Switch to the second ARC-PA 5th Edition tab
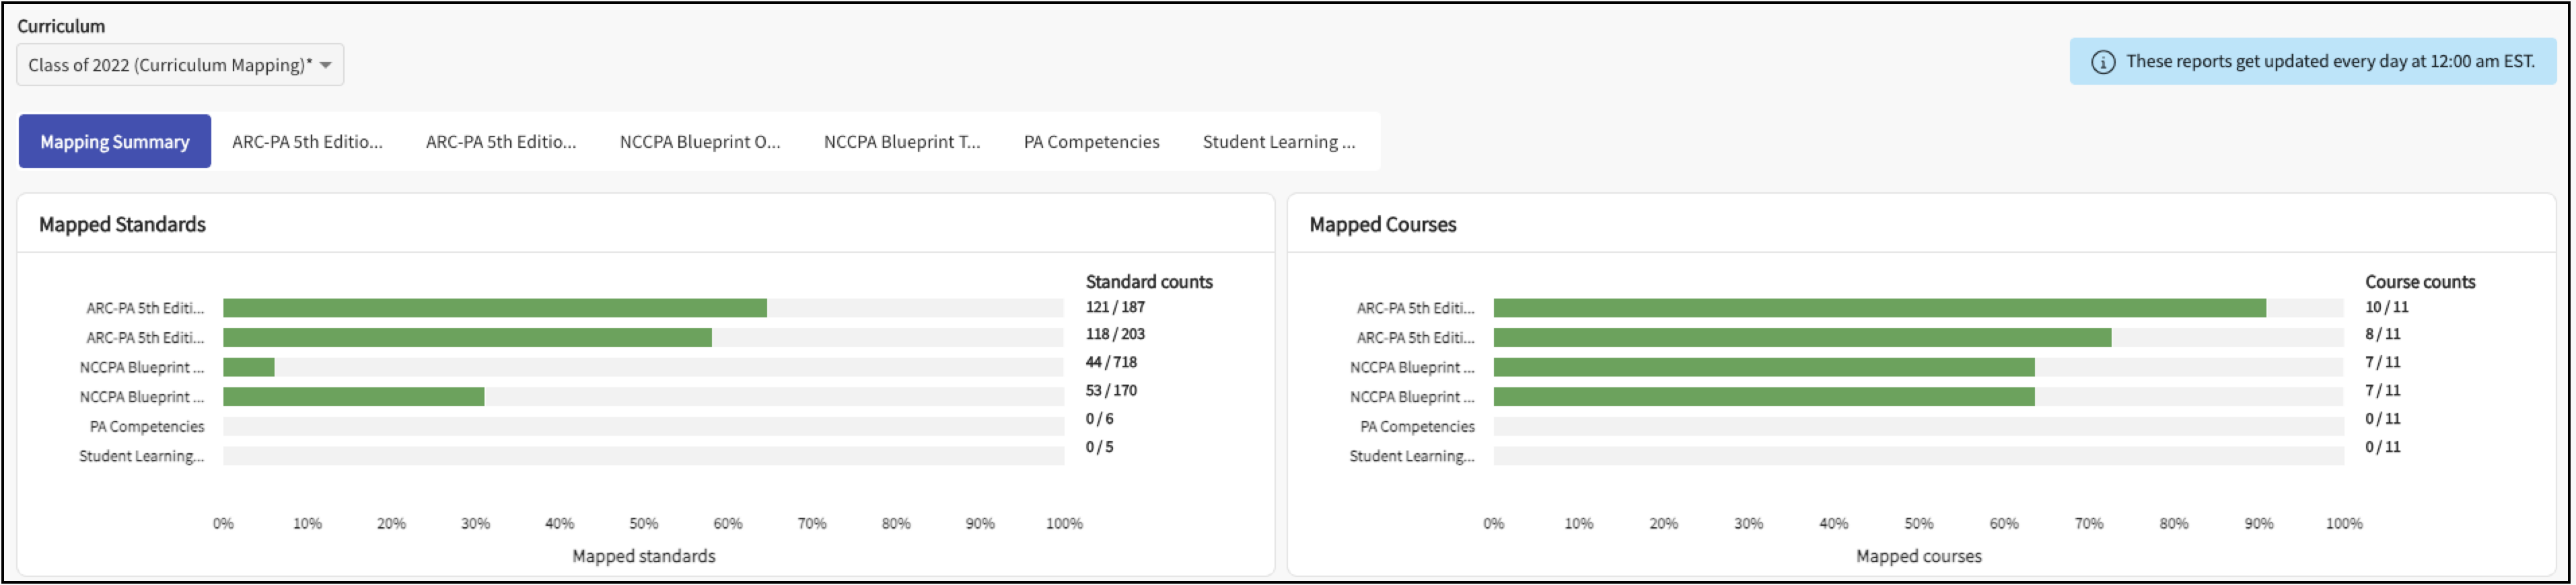Viewport: 2576px width, 585px height. coord(501,142)
